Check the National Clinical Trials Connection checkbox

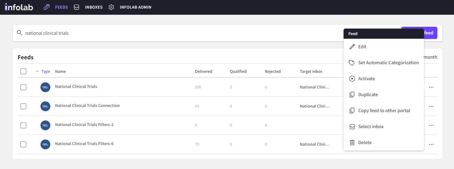click(x=23, y=106)
